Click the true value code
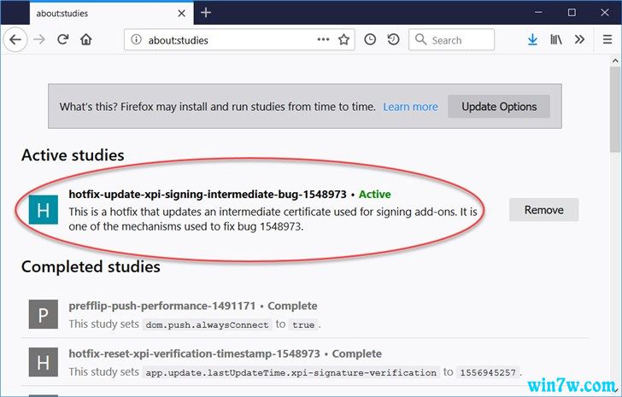The height and width of the screenshot is (397, 622). tap(303, 324)
